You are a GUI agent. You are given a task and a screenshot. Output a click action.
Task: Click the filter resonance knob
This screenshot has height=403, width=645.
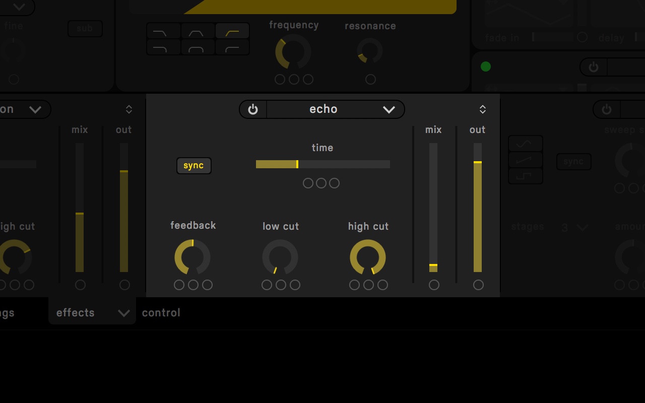coord(370,51)
